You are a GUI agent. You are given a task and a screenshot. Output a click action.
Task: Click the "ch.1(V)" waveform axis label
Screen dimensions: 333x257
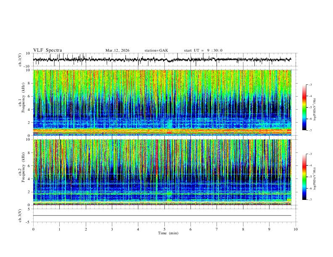coord(20,60)
